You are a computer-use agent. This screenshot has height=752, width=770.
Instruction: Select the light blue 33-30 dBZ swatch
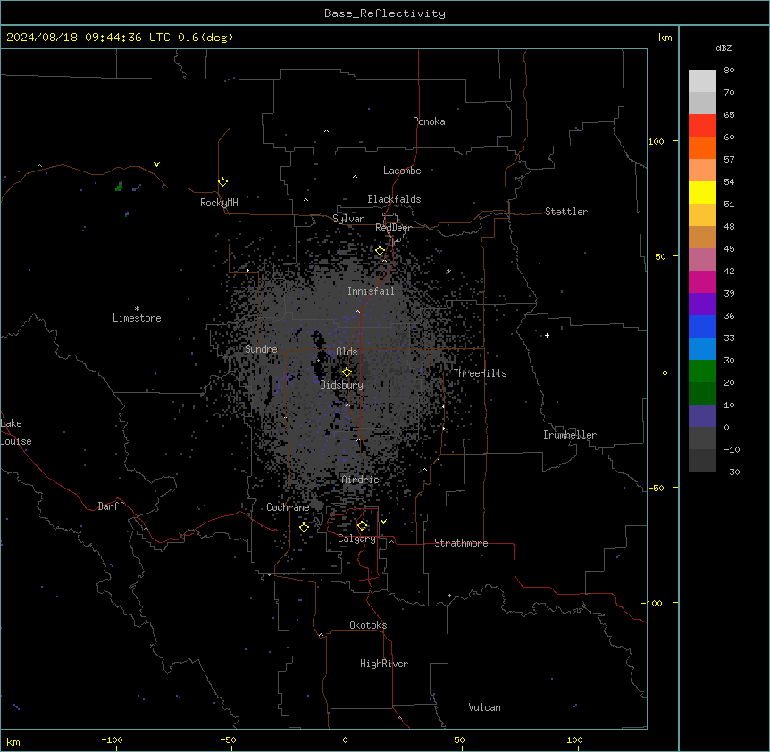pyautogui.click(x=702, y=349)
